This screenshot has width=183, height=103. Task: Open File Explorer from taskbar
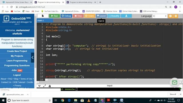75,100
